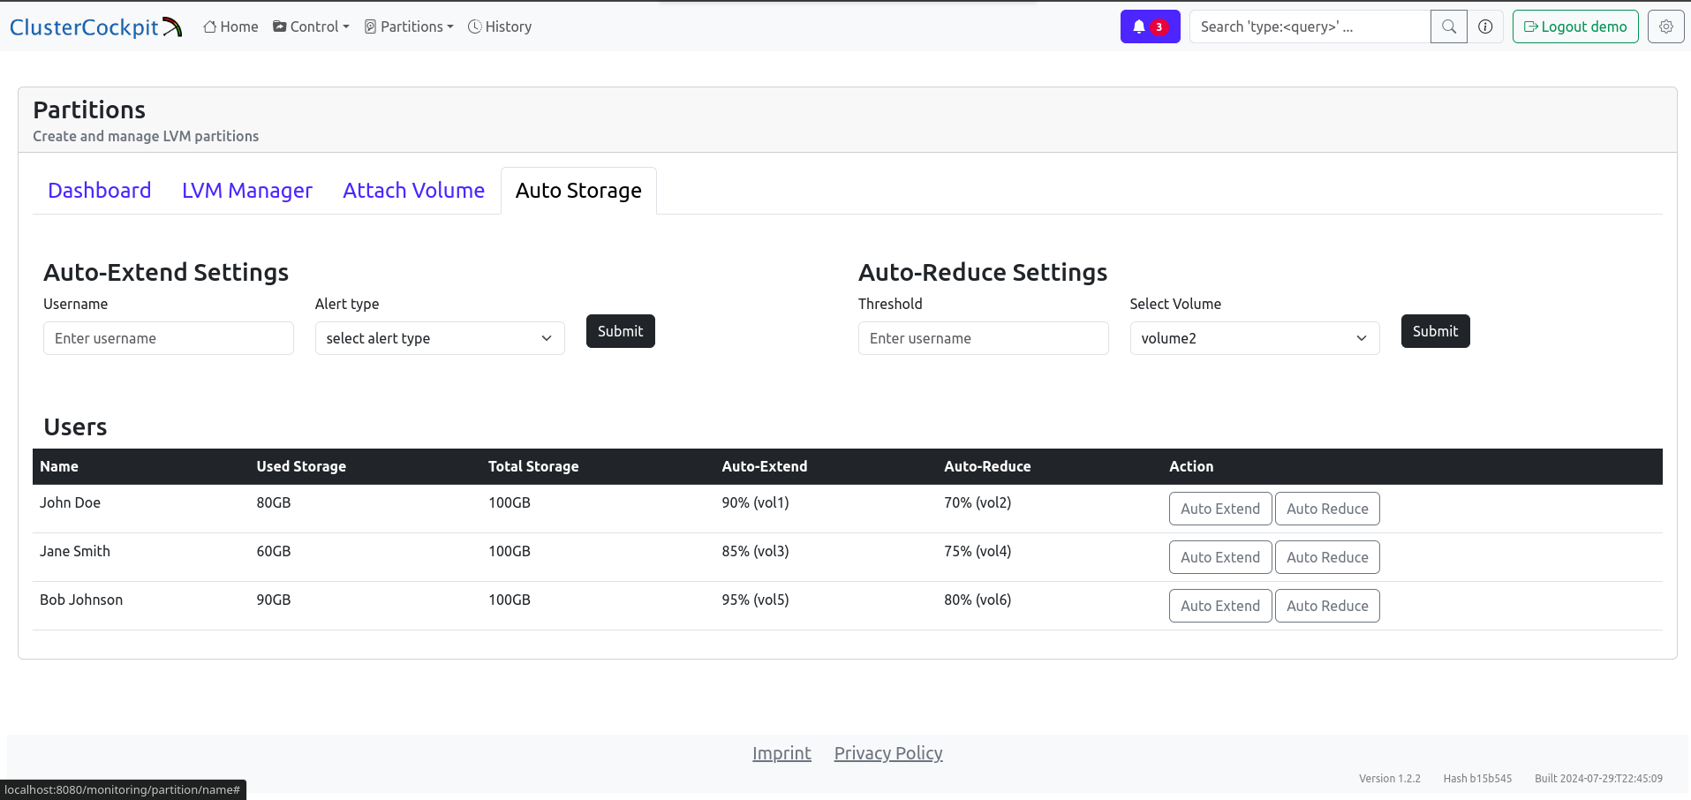Open the Attach Volume tab
This screenshot has height=800, width=1691.
[x=413, y=191]
